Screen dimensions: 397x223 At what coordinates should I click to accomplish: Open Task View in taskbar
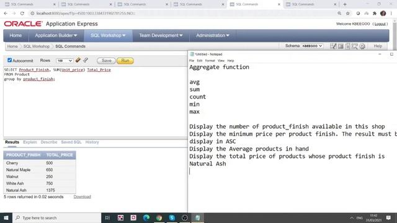[x=107, y=217]
